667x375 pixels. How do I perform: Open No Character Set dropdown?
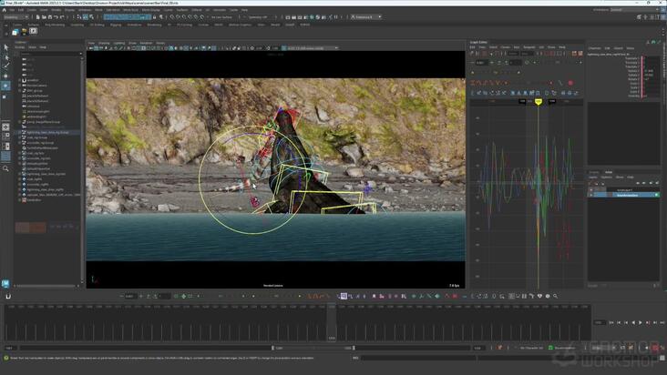click(532, 348)
